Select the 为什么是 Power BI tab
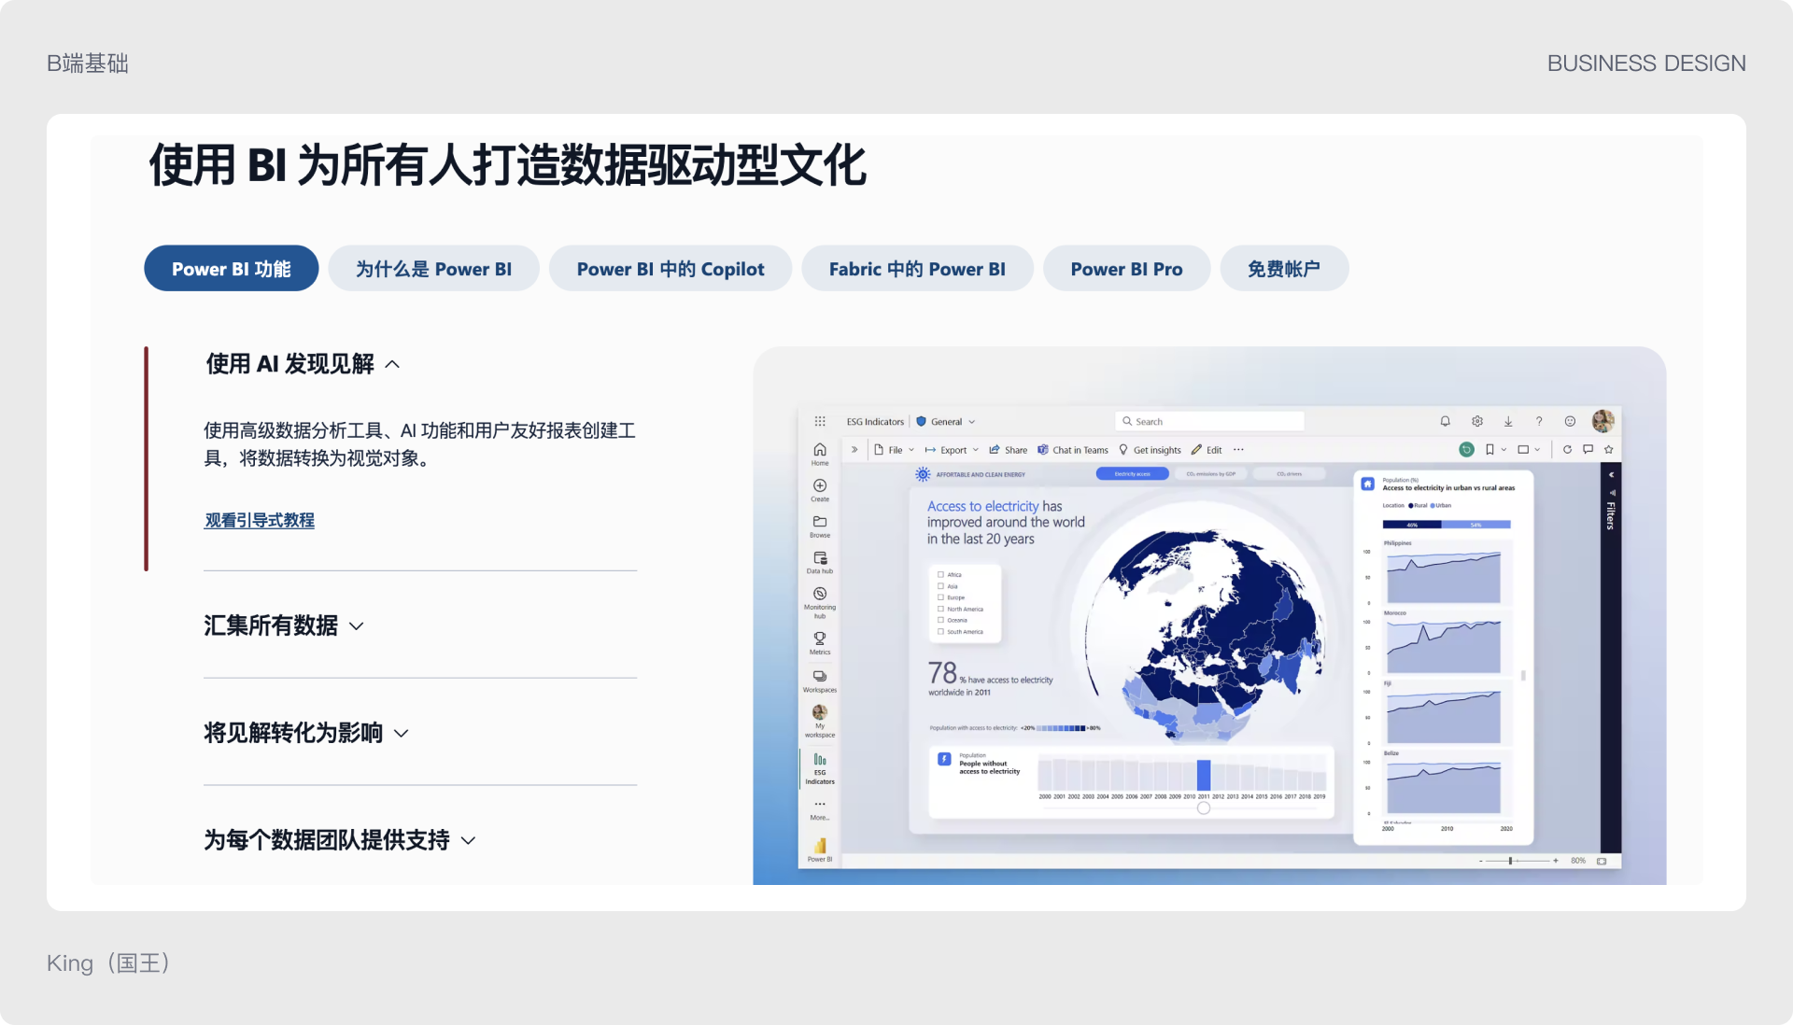Viewport: 1793px width, 1025px height. click(x=433, y=269)
